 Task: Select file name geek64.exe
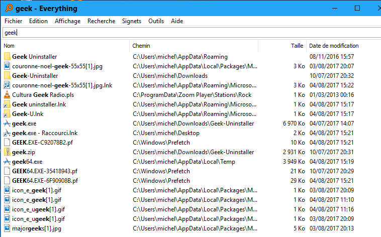click(x=27, y=162)
